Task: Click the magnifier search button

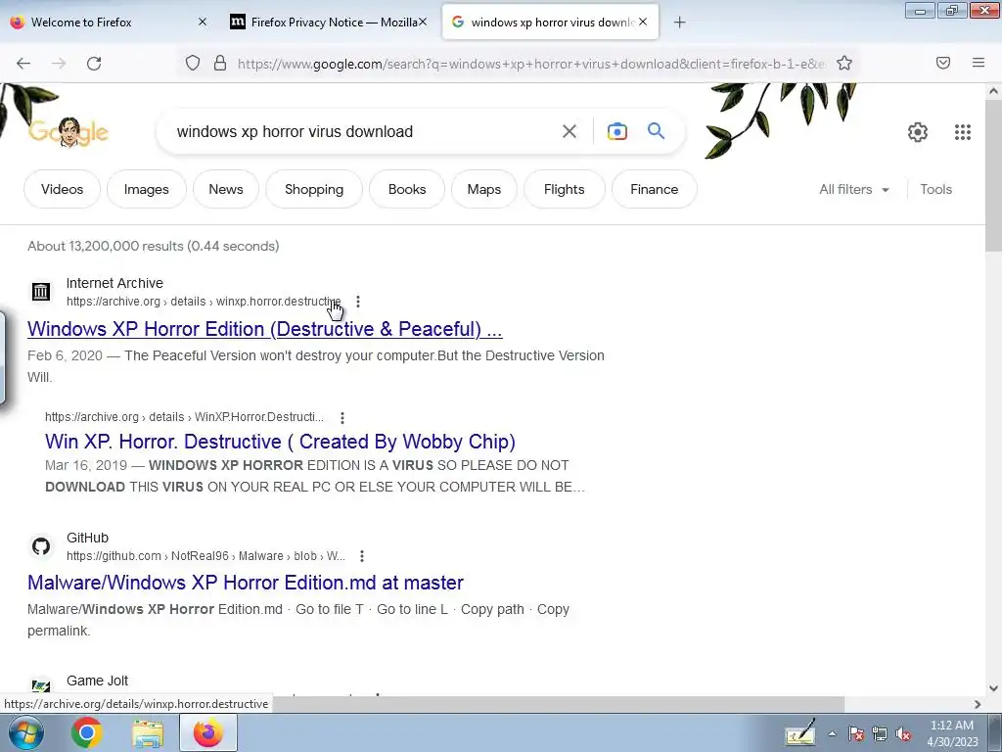Action: [x=657, y=131]
